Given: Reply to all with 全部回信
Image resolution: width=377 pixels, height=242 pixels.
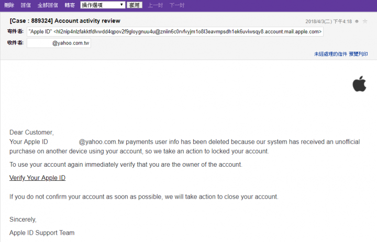Looking at the screenshot, I should [48, 5].
